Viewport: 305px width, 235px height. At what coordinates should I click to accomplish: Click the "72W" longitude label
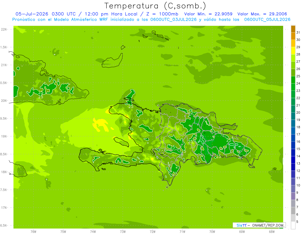(152, 232)
